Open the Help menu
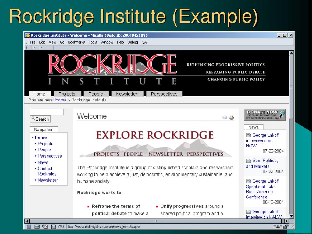 point(120,42)
